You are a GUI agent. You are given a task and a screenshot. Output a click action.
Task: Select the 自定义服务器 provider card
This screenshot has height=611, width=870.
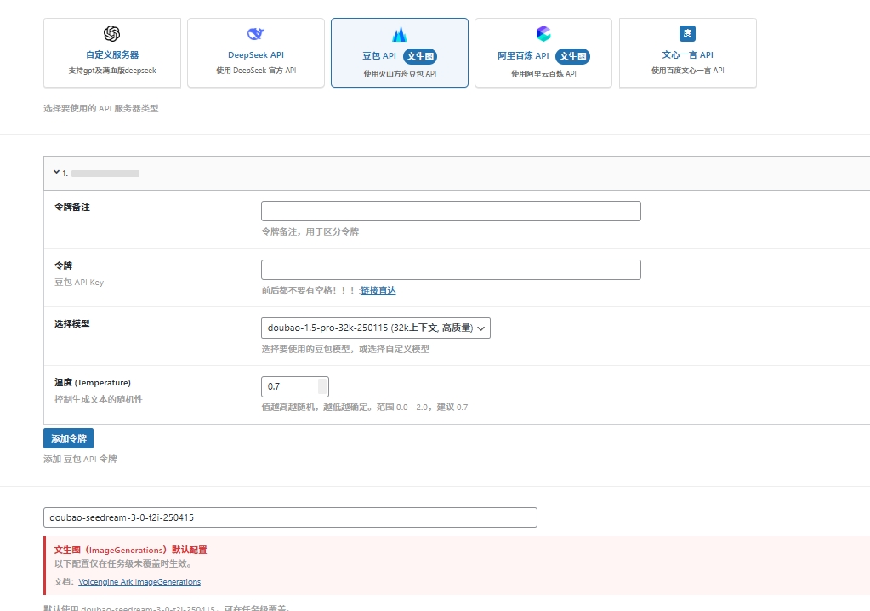click(x=111, y=53)
